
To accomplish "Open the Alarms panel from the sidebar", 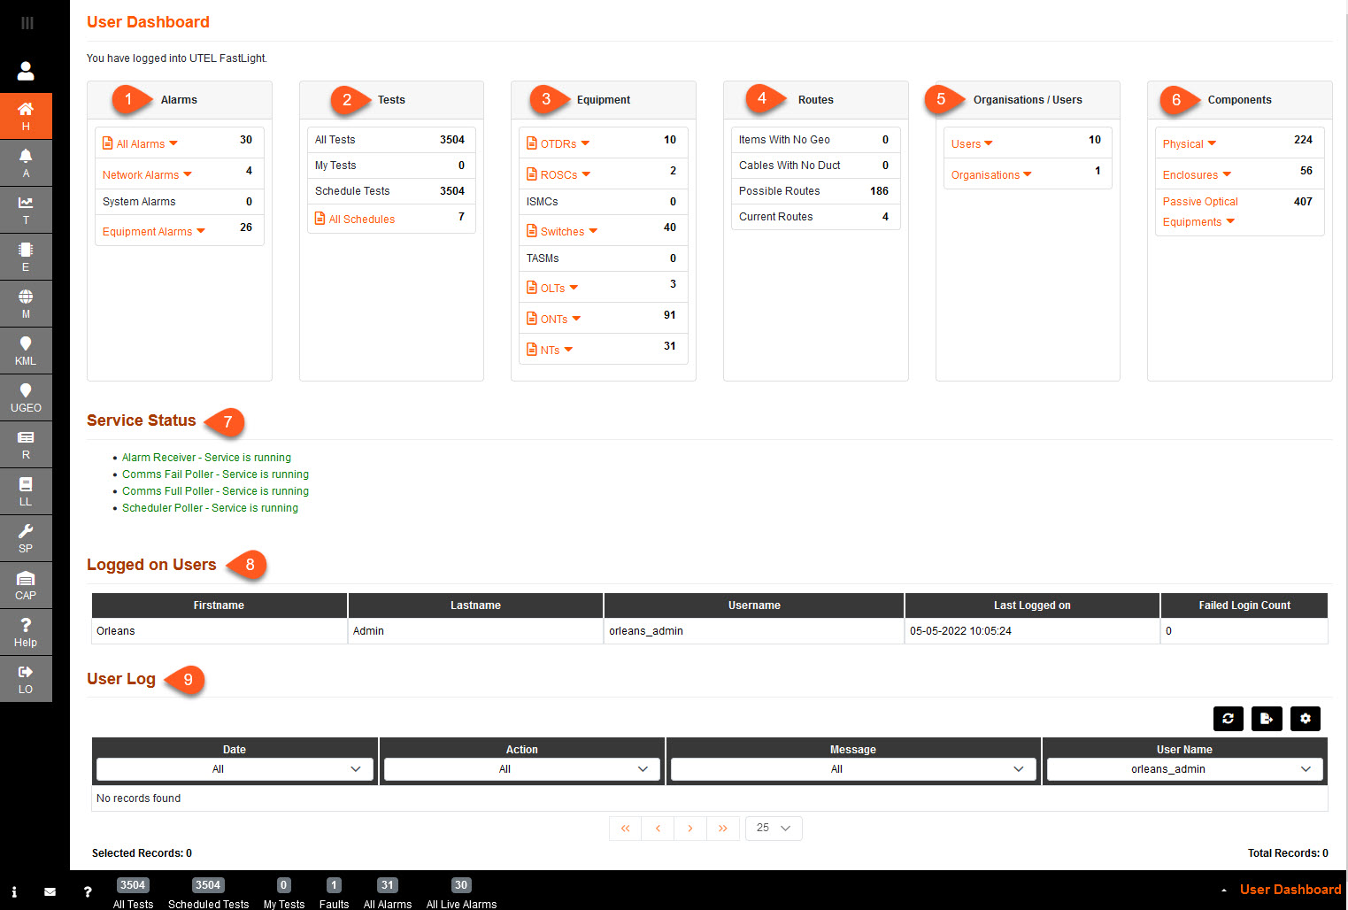I will tap(26, 162).
